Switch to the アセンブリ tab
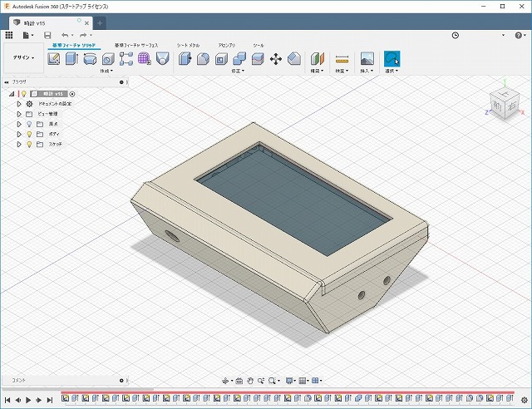This screenshot has width=532, height=409. coord(227,45)
